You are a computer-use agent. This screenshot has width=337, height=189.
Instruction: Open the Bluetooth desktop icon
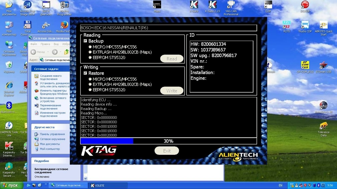click(9, 107)
